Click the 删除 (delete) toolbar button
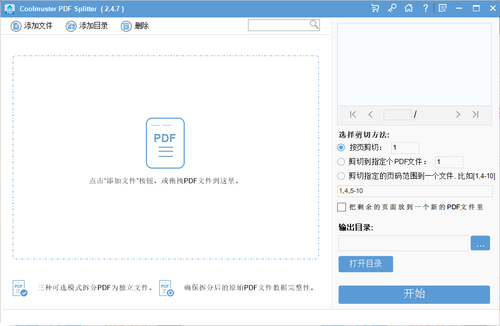Viewport: 500px width, 326px height. click(x=135, y=26)
